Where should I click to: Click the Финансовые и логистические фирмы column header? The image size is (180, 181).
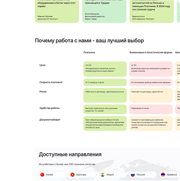[151, 52]
